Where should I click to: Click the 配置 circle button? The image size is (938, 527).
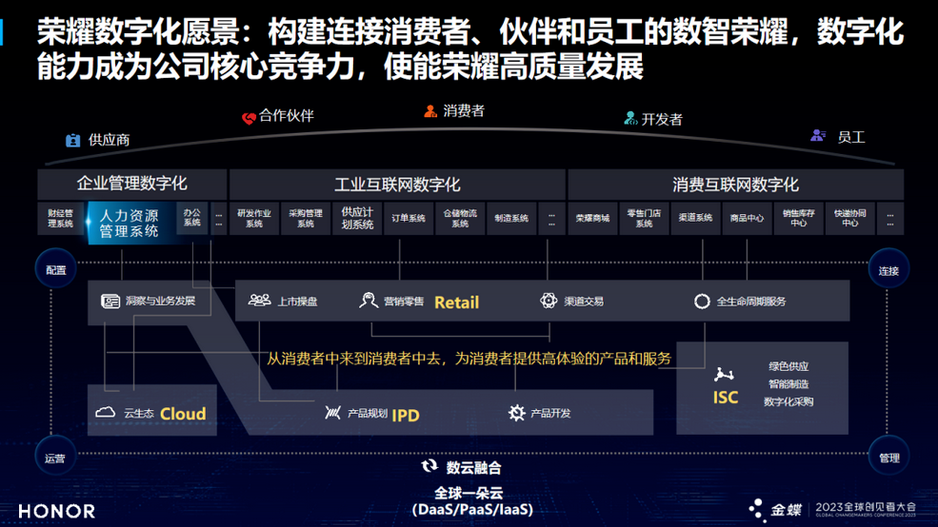55,270
